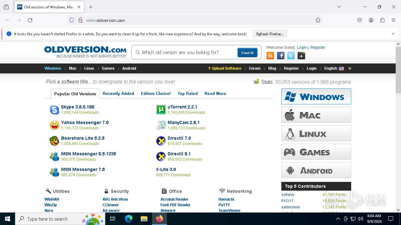Open the Twitter icon link
This screenshot has width=401, height=225.
(291, 56)
